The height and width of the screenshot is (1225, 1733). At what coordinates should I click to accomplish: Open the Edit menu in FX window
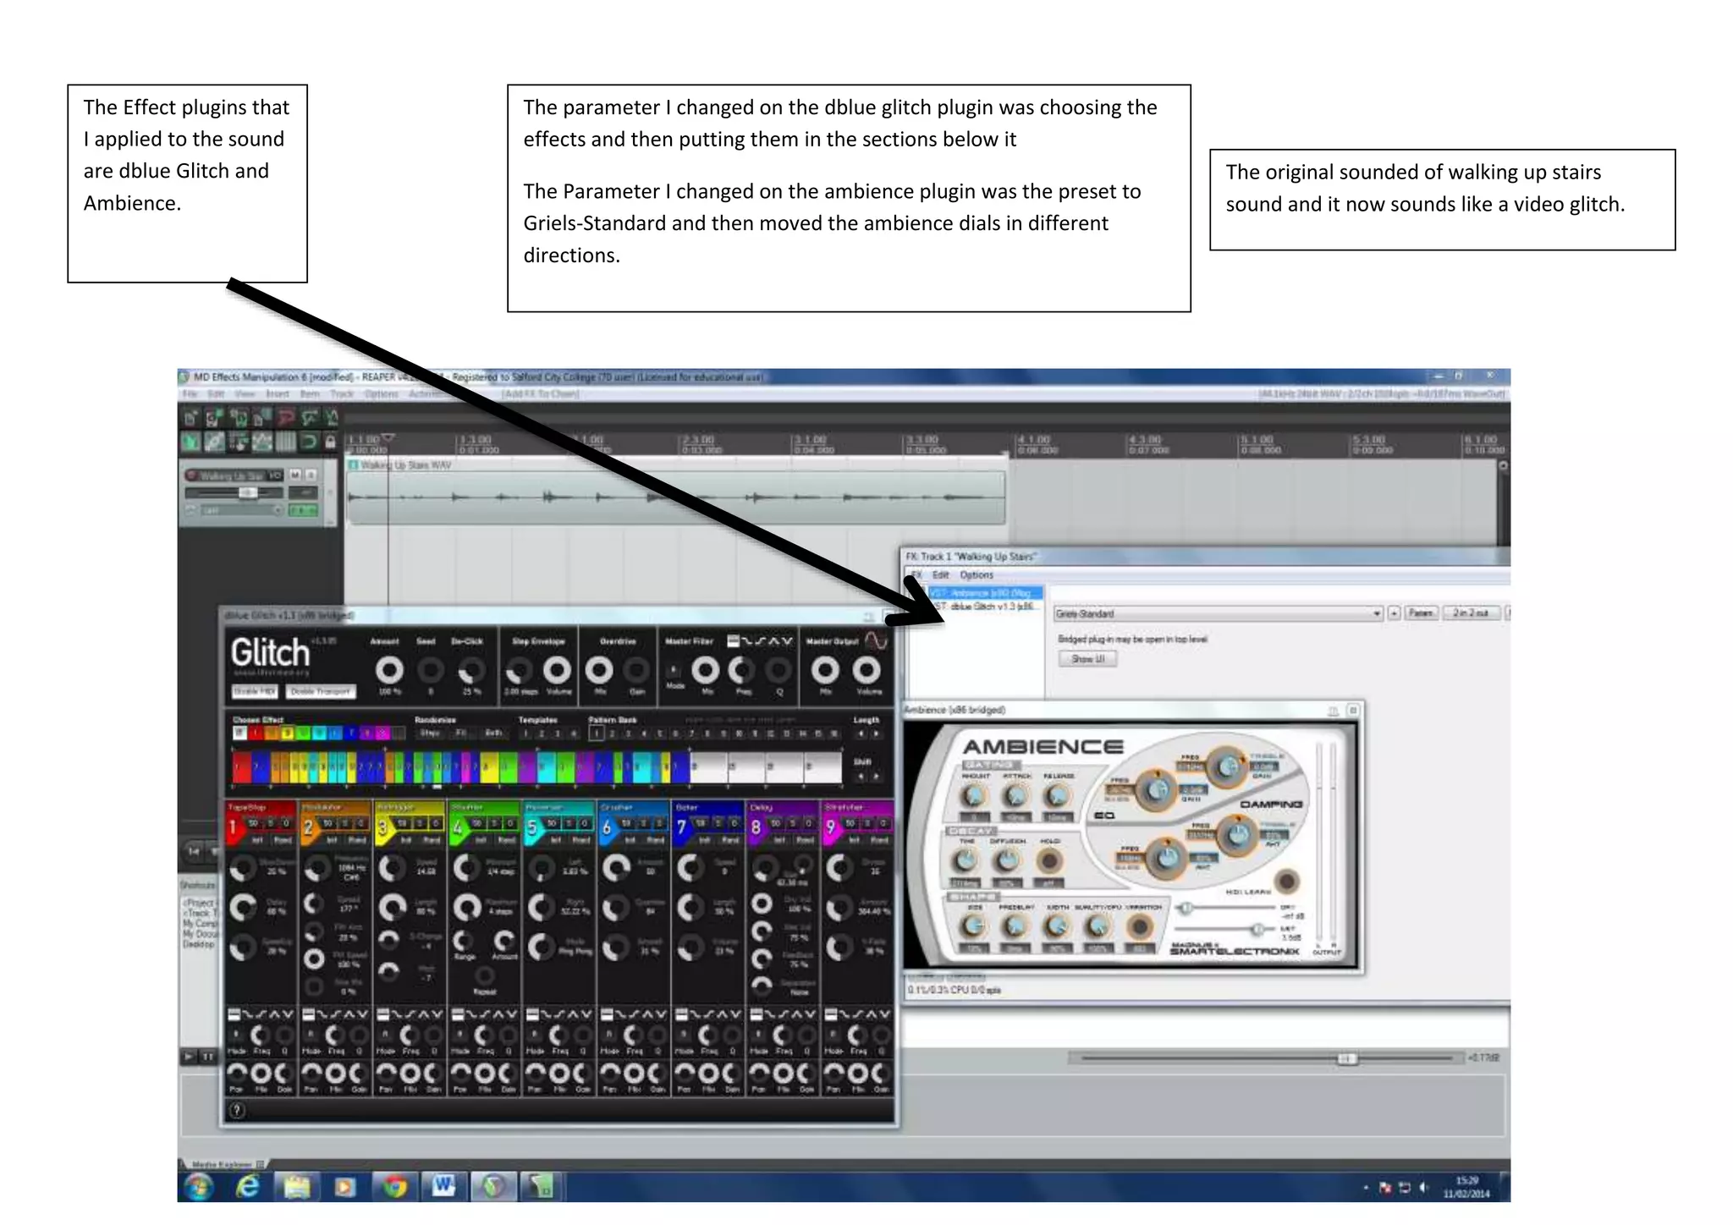click(x=940, y=574)
